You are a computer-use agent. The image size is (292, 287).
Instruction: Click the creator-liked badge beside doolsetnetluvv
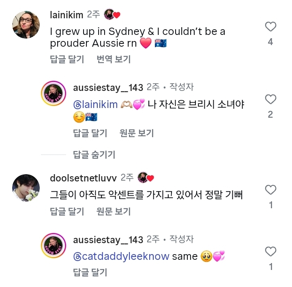coord(146,178)
